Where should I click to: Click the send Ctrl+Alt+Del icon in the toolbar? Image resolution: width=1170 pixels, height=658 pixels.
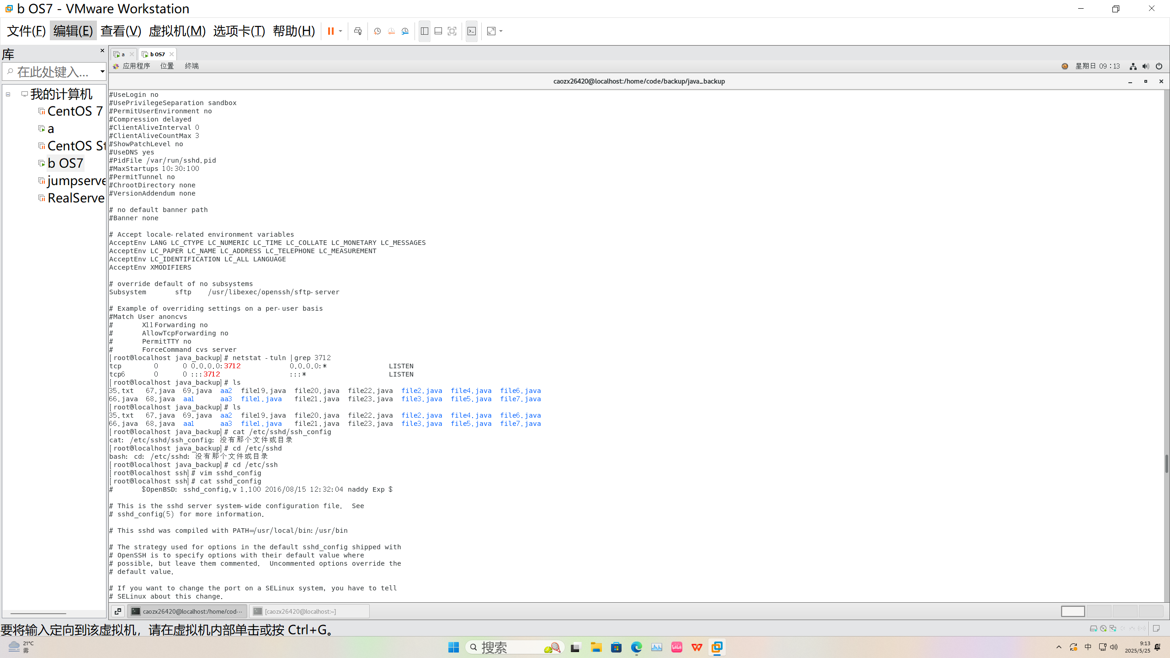click(358, 31)
